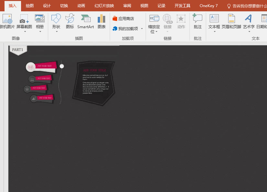This screenshot has width=267, height=192.
Task: Click My Add-ins (我的加载项)
Action: pos(126,28)
